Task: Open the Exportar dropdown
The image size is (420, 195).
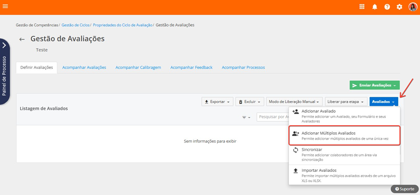Action: tap(217, 102)
